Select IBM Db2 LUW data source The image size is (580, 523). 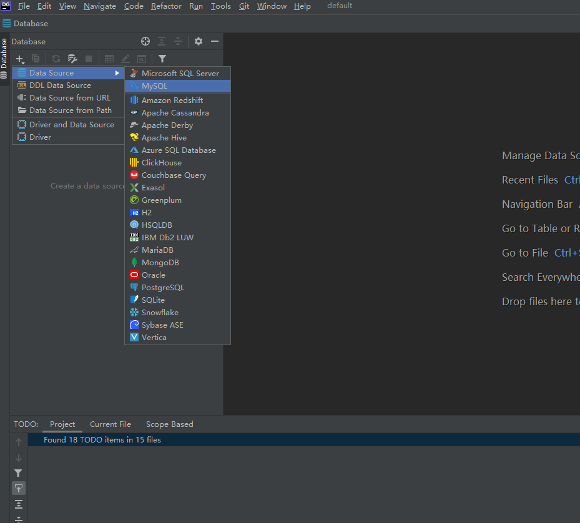177,237
